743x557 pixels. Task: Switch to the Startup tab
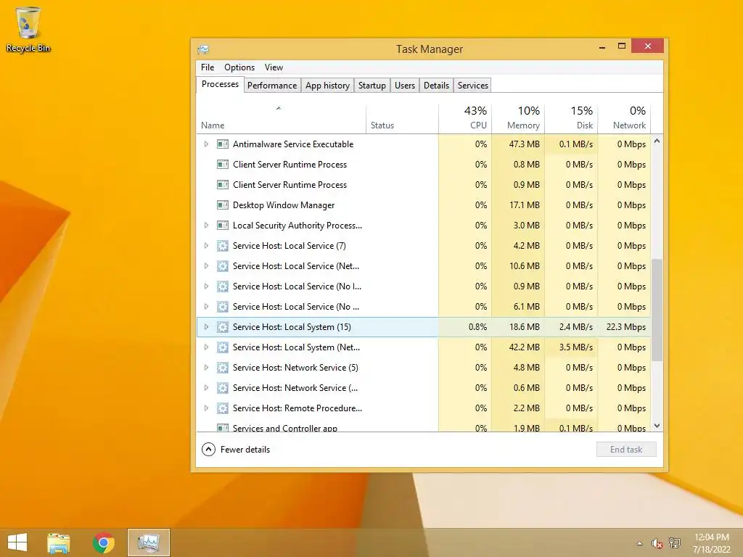tap(372, 86)
